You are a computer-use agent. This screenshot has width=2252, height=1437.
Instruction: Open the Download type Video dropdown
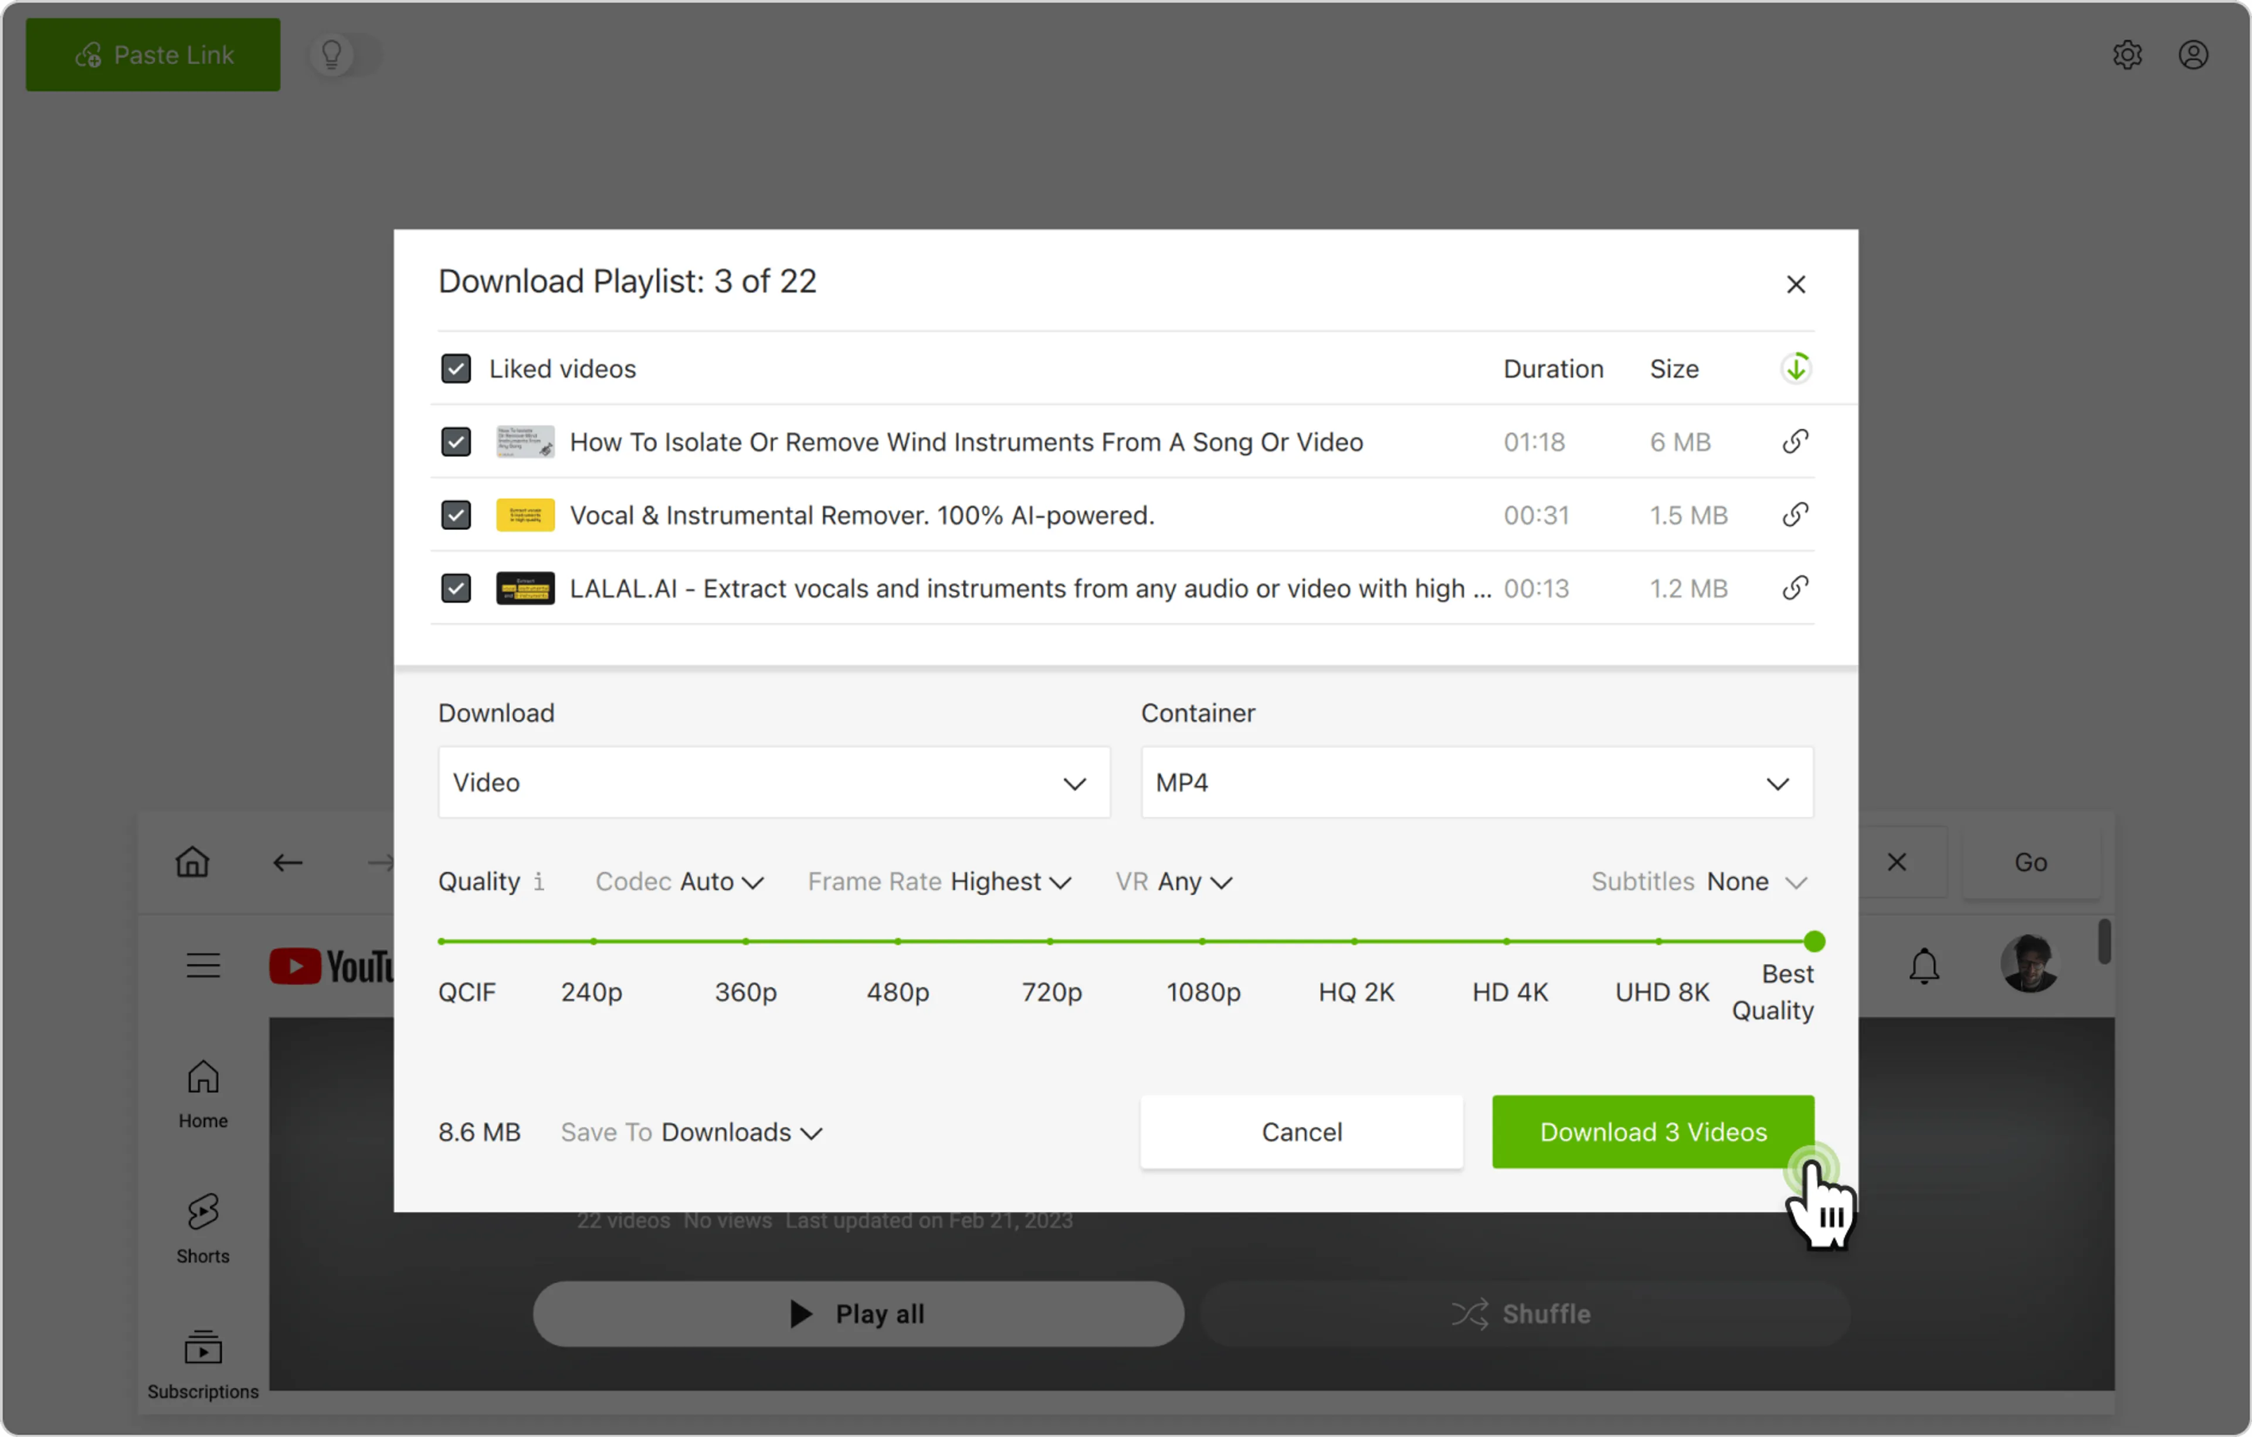click(774, 783)
